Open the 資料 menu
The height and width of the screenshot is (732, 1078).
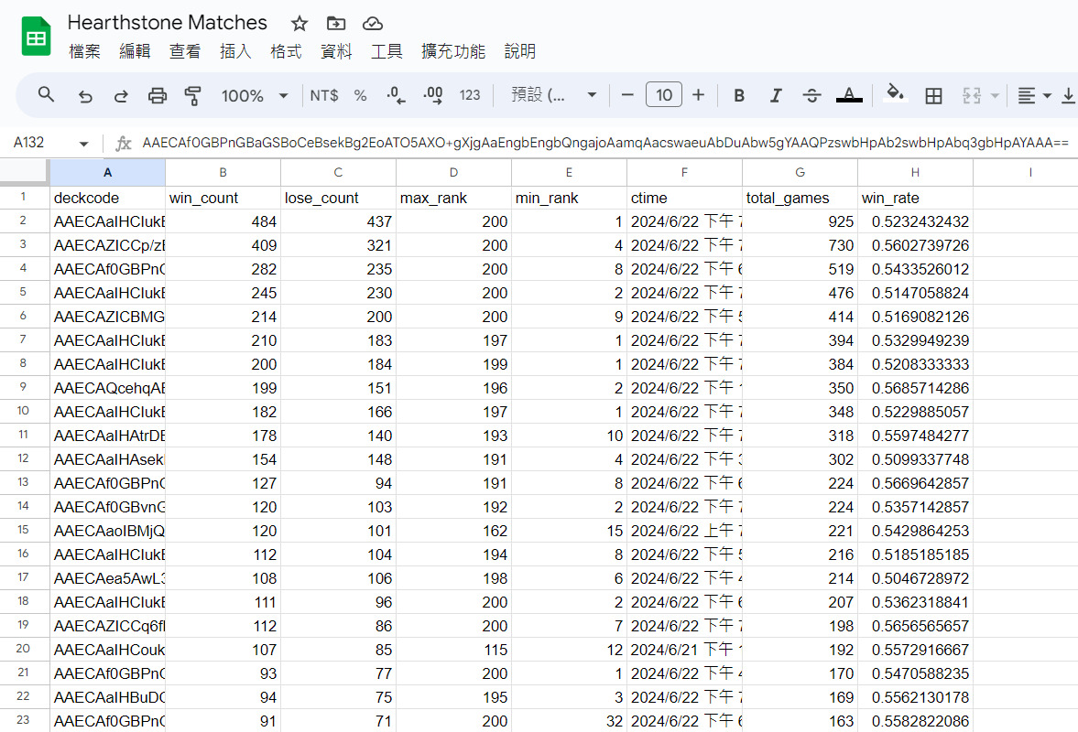point(336,51)
